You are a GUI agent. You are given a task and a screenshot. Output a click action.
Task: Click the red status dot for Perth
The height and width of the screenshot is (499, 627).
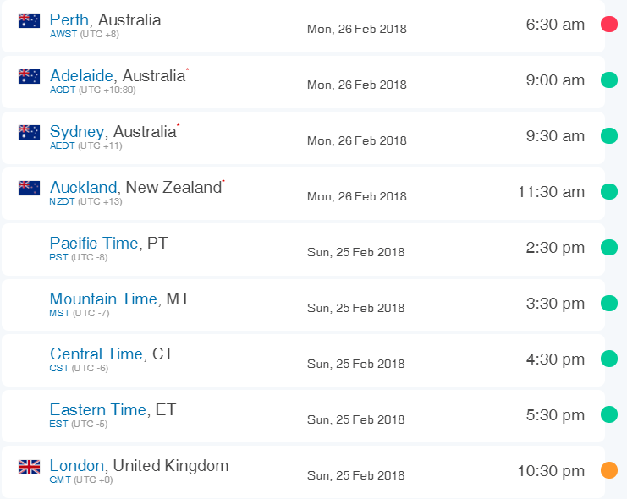pyautogui.click(x=609, y=24)
